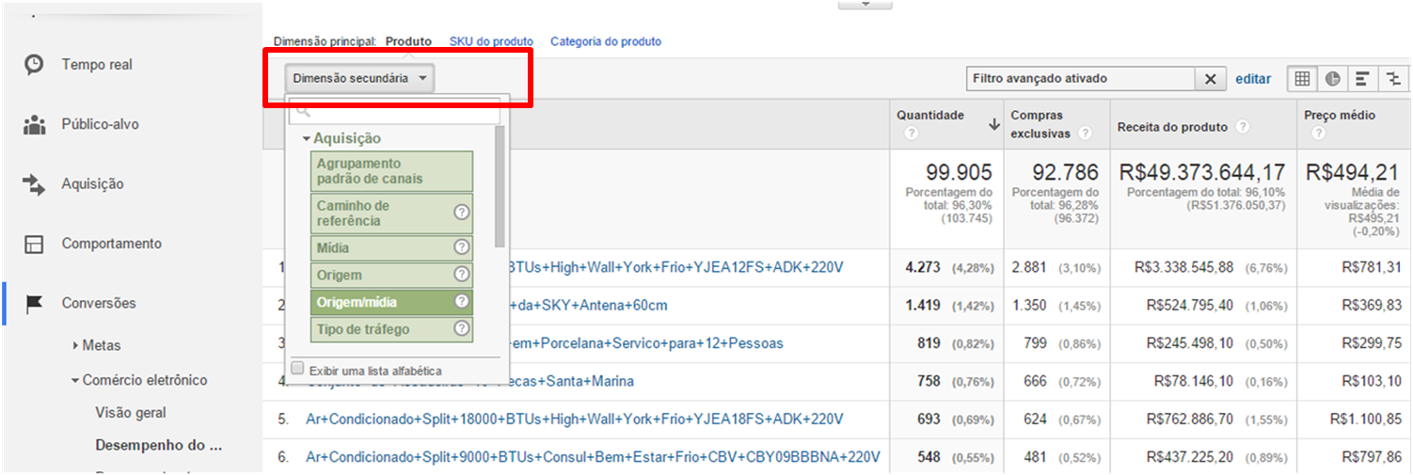Choose Origem/mídia as secondary dimension
Screen dimensions: 1413x475
pyautogui.click(x=382, y=302)
